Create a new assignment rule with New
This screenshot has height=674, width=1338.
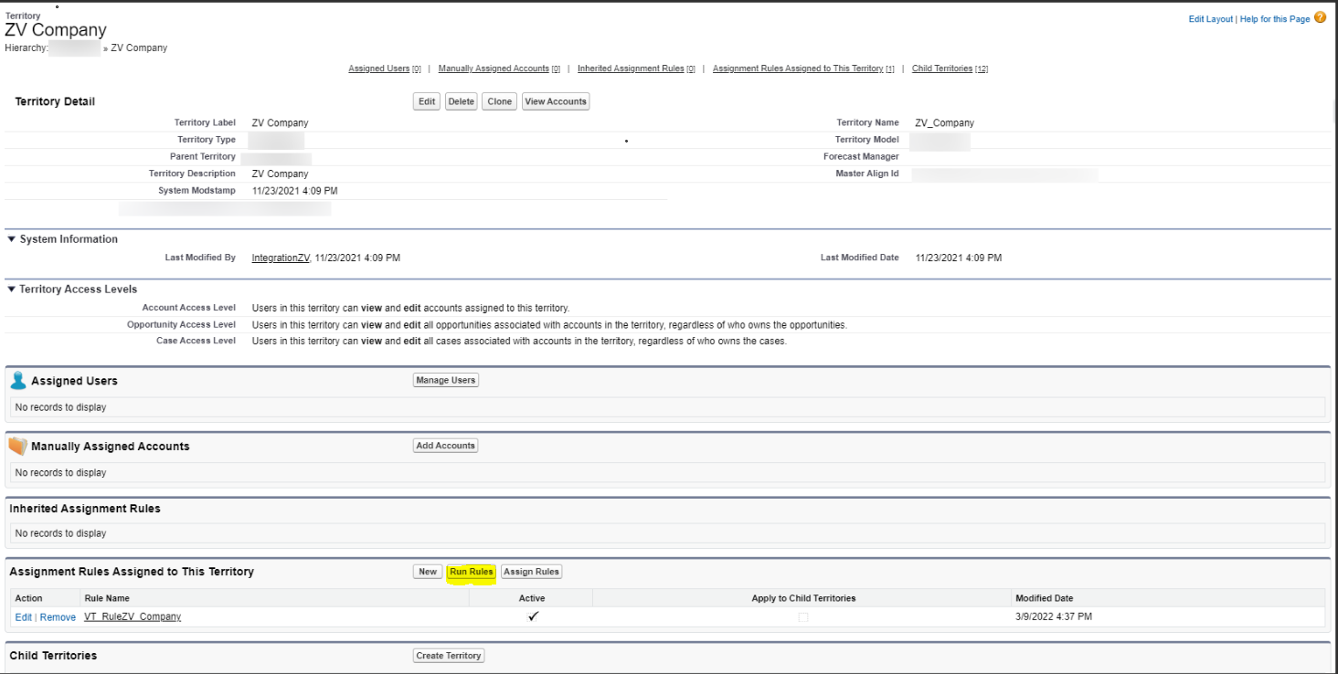(x=428, y=572)
